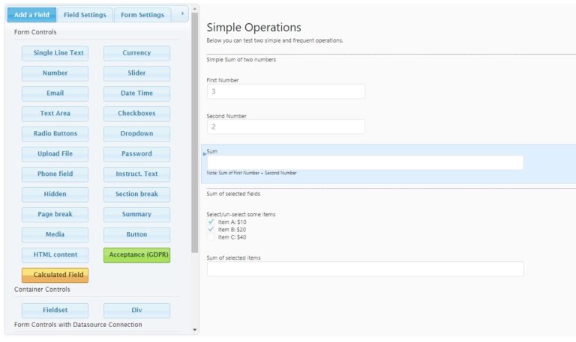The image size is (576, 342).
Task: Add an Upload File field
Action: 55,154
